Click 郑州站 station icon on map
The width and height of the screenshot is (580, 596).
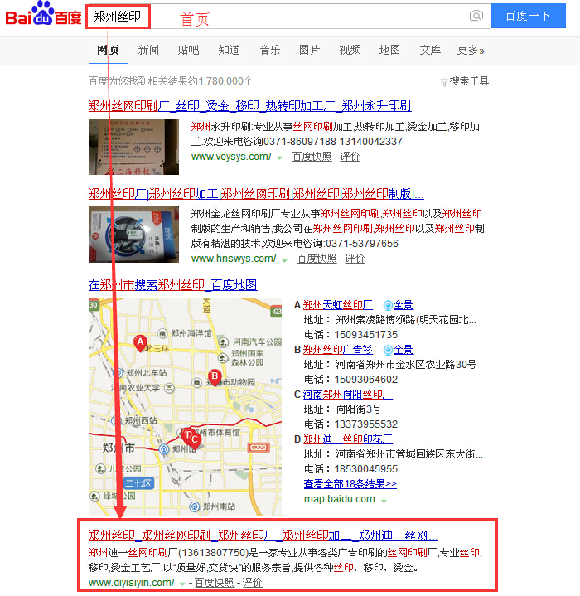pos(164,449)
